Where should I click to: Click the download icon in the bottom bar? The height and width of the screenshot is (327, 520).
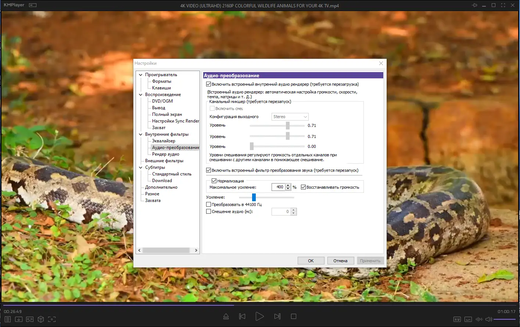coord(19,319)
